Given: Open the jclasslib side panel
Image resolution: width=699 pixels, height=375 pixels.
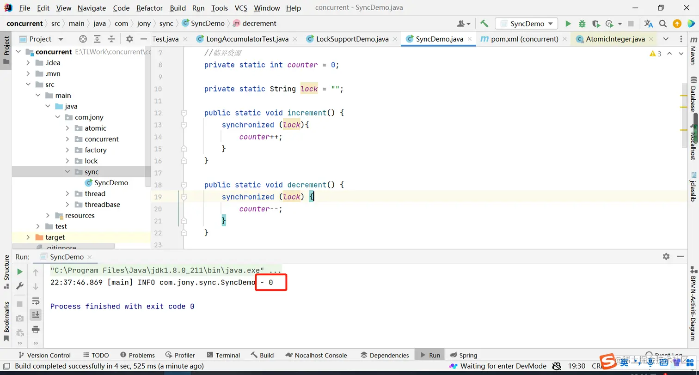Looking at the screenshot, I should (x=693, y=187).
